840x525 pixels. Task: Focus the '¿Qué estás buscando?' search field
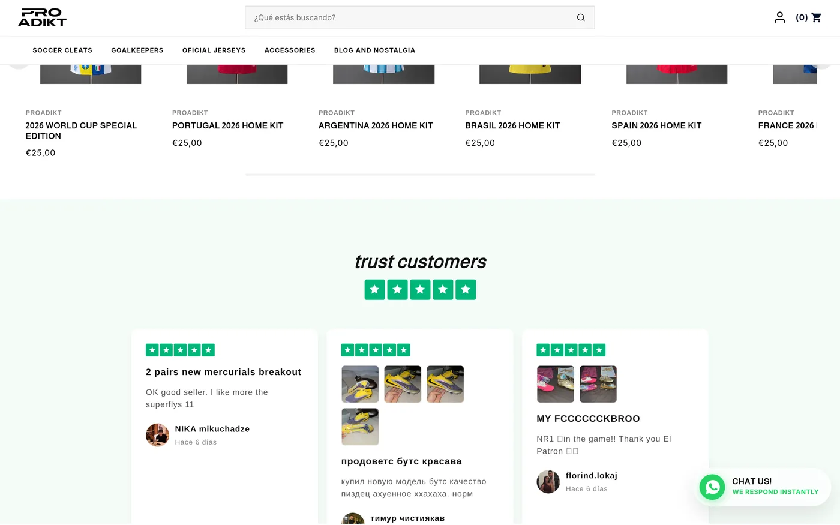[x=420, y=17]
